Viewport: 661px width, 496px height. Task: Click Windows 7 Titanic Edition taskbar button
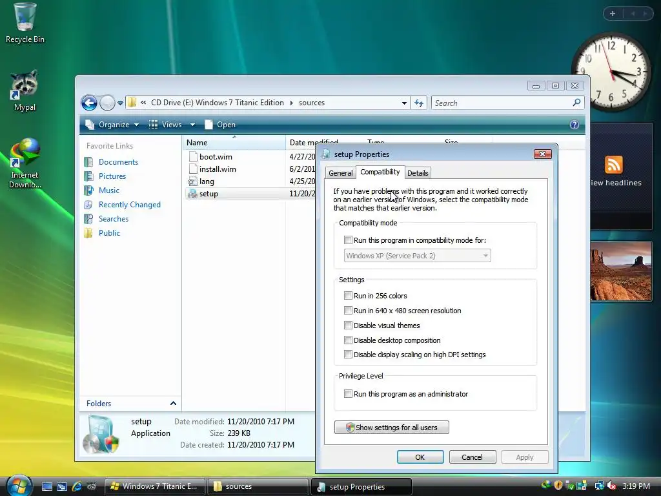click(x=154, y=486)
